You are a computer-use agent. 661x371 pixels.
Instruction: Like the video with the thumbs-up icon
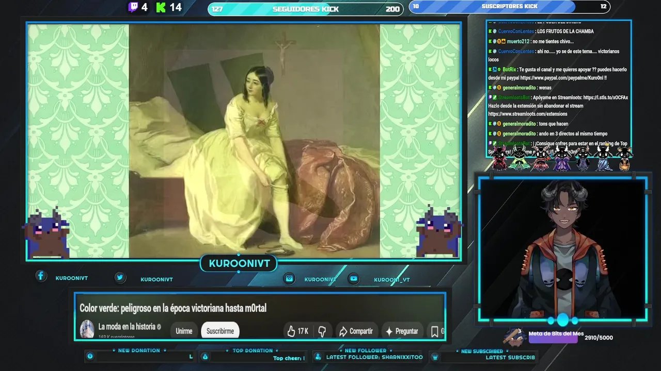[291, 331]
